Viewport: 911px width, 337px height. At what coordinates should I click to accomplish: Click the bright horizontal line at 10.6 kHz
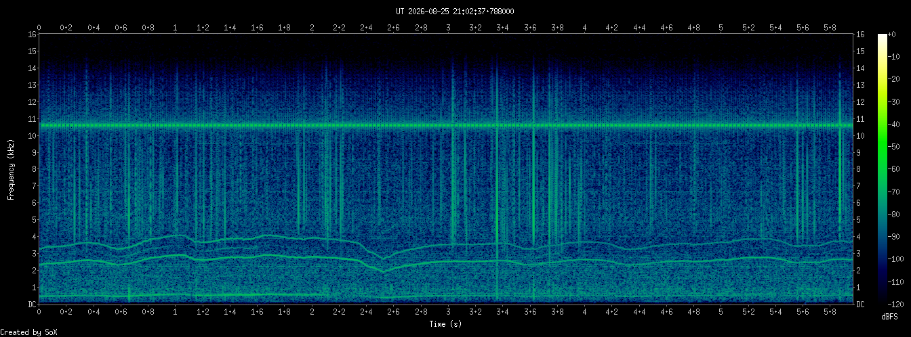(446, 125)
